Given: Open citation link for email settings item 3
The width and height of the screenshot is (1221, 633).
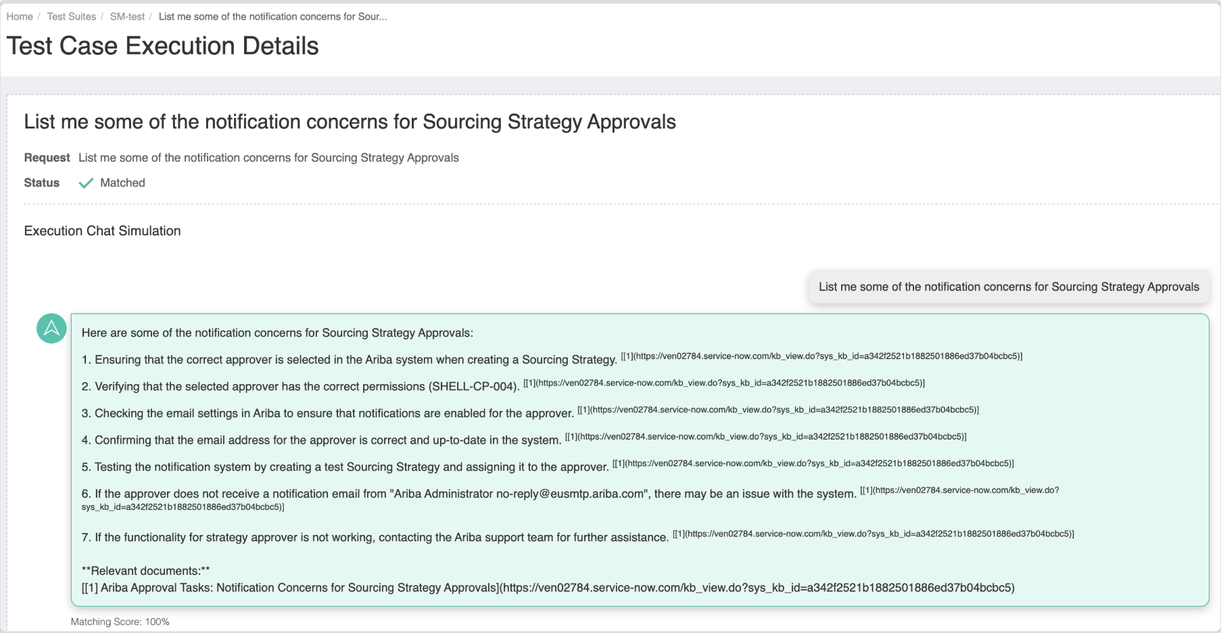Looking at the screenshot, I should [x=778, y=410].
